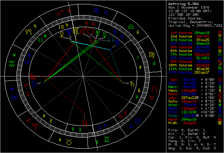Click the Sun symbol in the sidebar Sun row

tap(220, 80)
